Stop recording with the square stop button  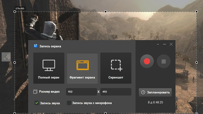pyautogui.click(x=164, y=61)
